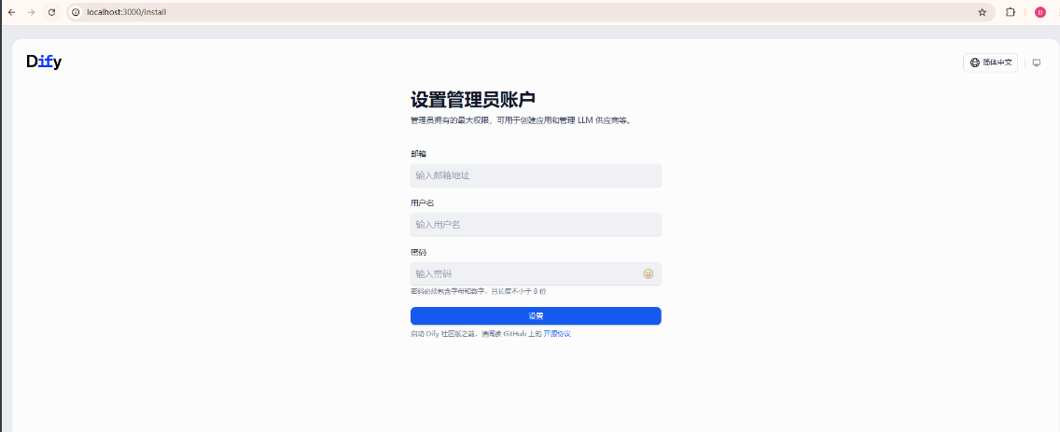Click the blue 设置 button
This screenshot has height=432, width=1060.
coord(536,315)
